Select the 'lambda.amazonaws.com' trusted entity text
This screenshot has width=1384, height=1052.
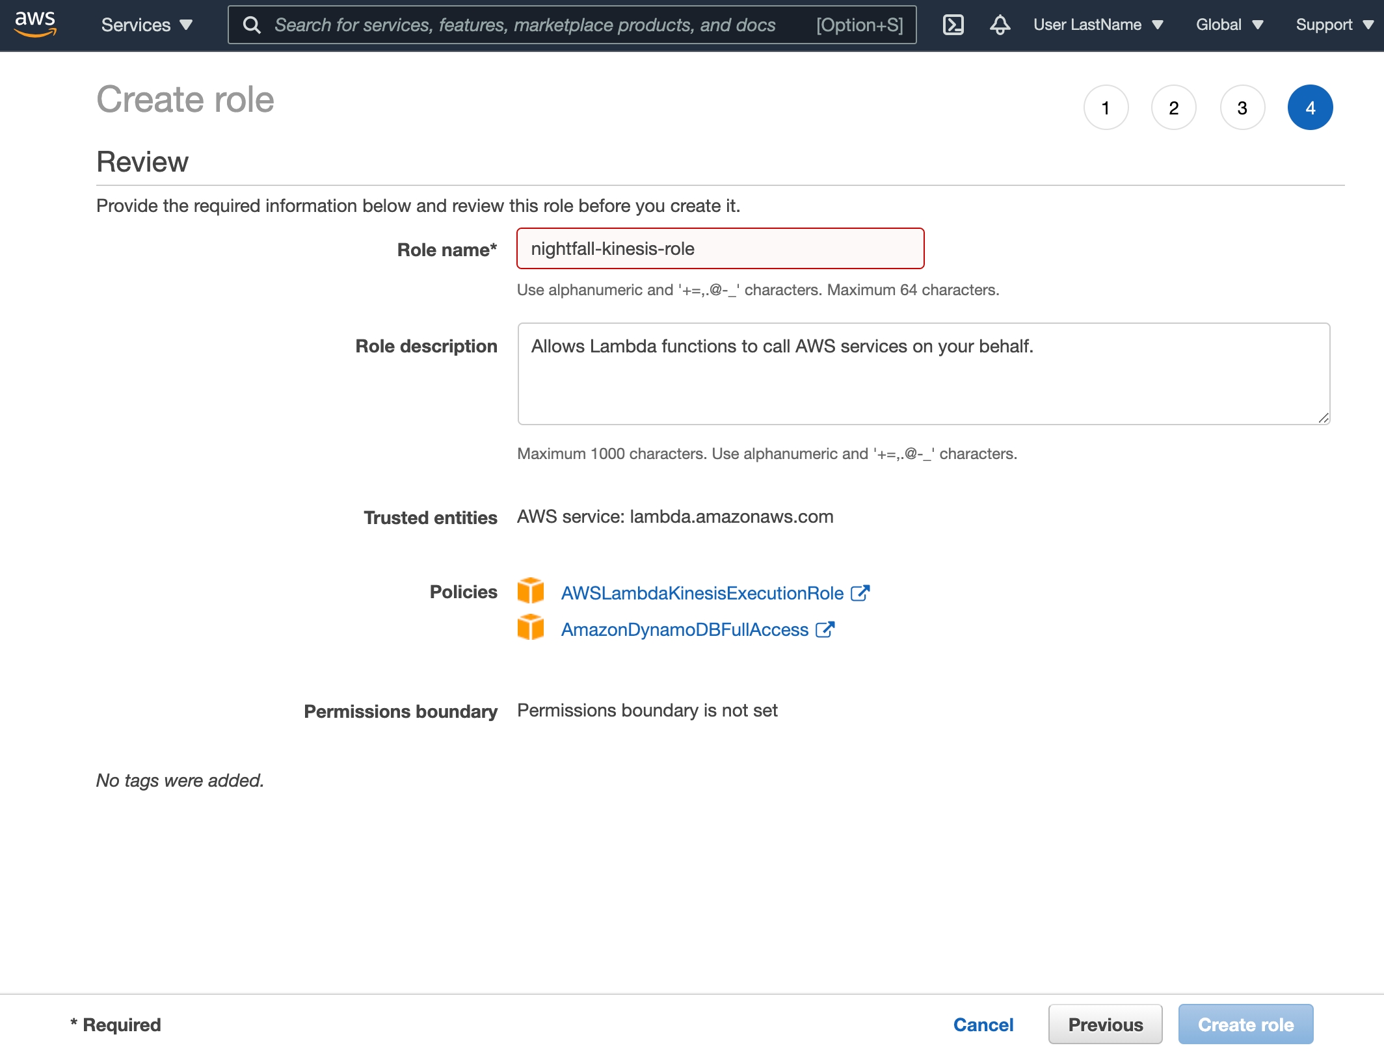pos(732,517)
